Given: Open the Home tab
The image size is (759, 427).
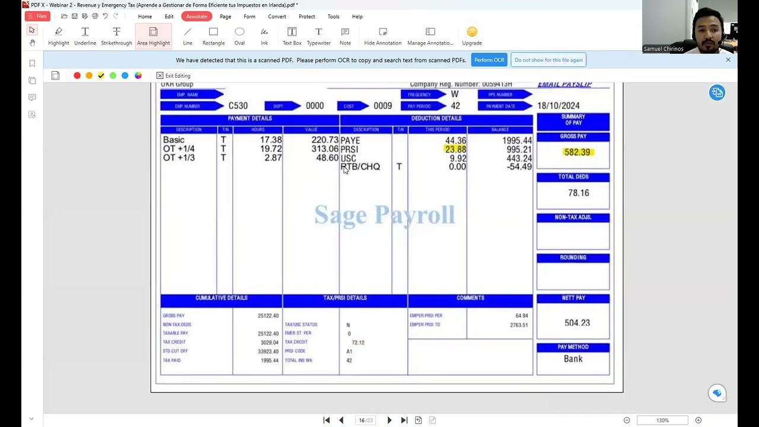Looking at the screenshot, I should tap(145, 17).
